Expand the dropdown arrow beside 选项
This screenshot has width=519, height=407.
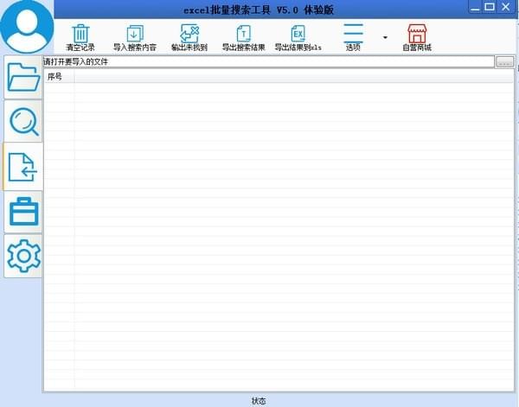[385, 37]
